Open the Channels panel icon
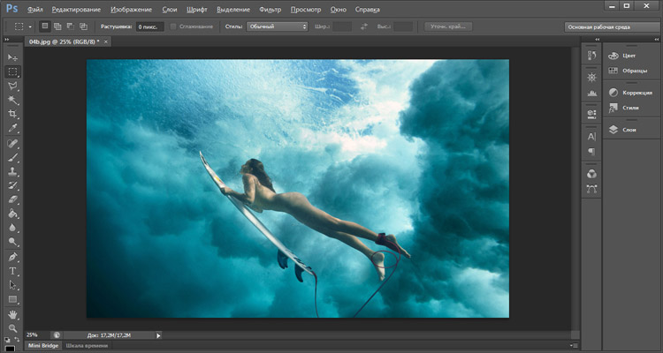Viewport: 663px width, 353px height. pos(591,174)
